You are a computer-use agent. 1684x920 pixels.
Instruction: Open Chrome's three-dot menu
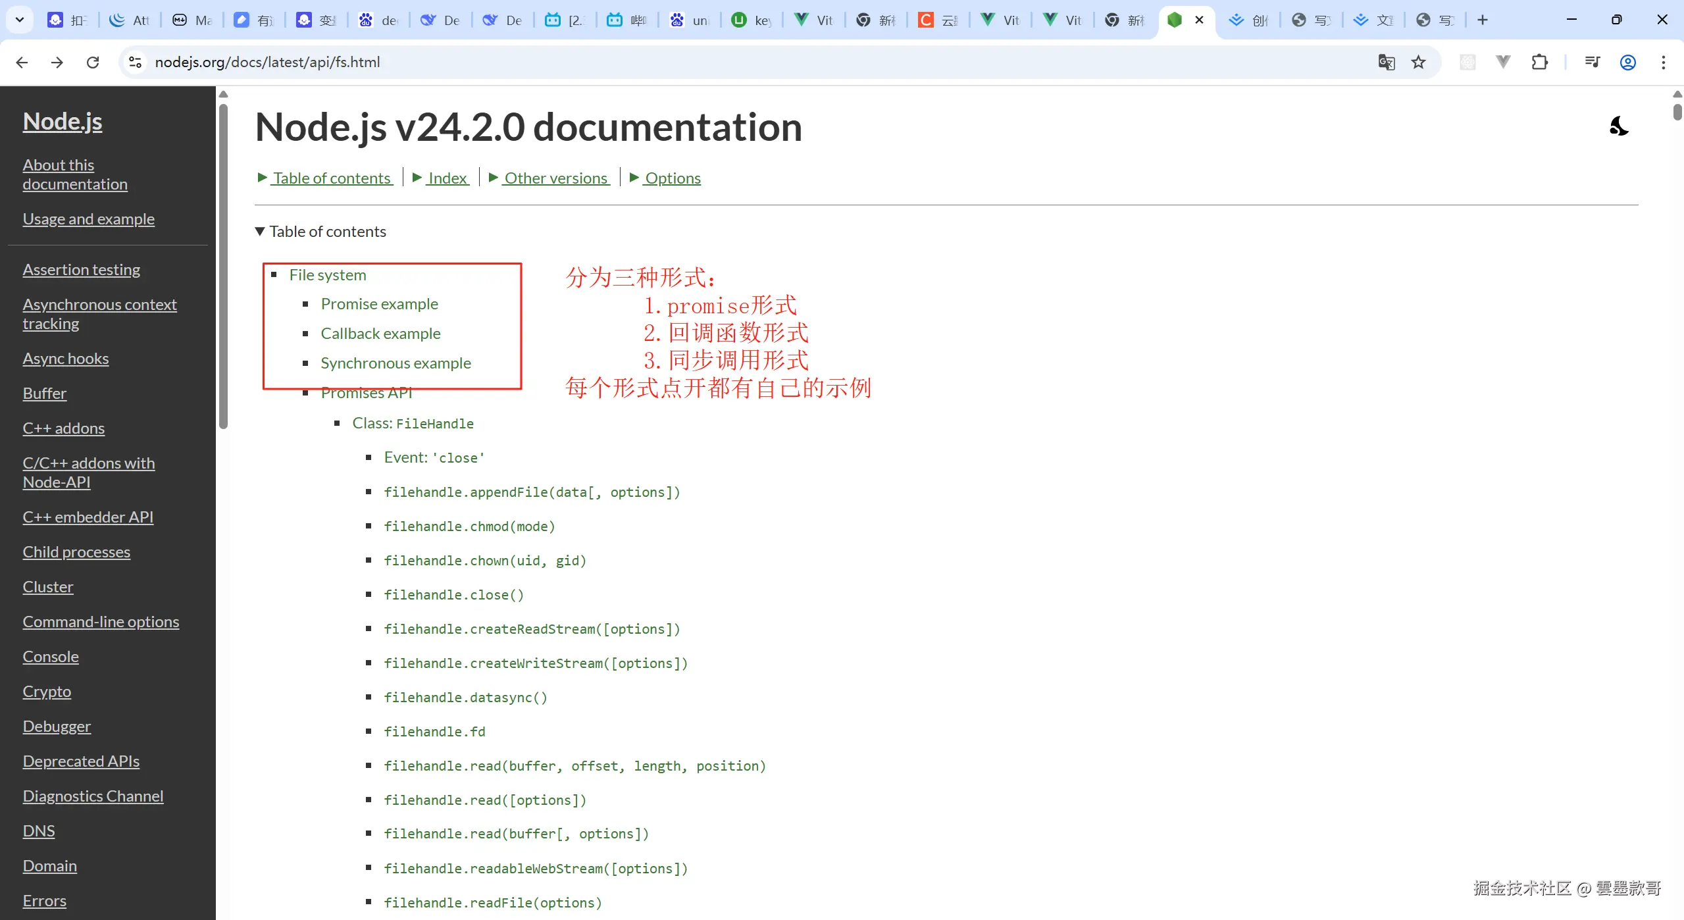(x=1664, y=62)
